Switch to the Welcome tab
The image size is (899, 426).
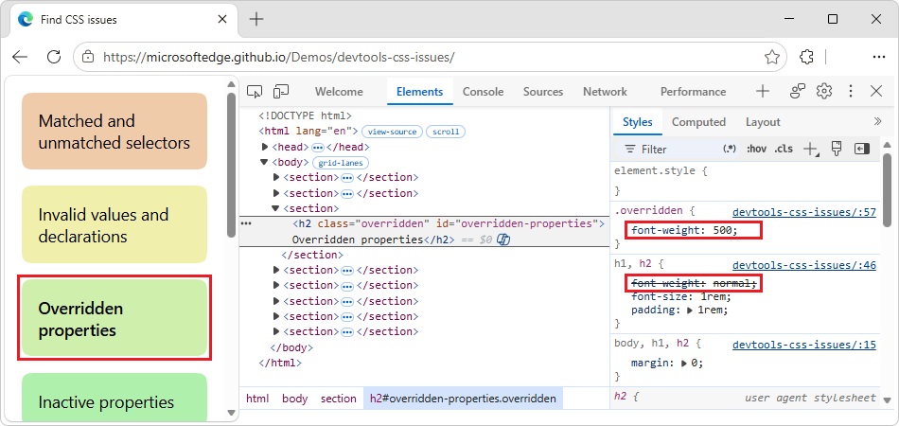pyautogui.click(x=339, y=92)
